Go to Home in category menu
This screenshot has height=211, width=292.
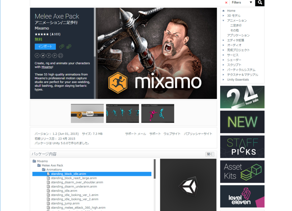(231, 11)
